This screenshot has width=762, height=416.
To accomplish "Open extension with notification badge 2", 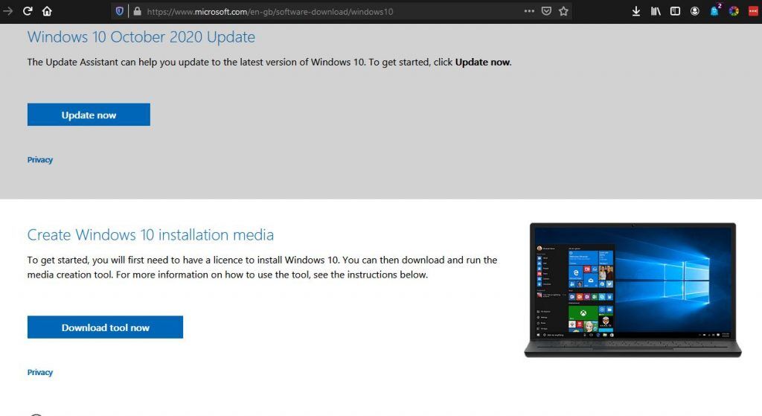I will coord(715,10).
